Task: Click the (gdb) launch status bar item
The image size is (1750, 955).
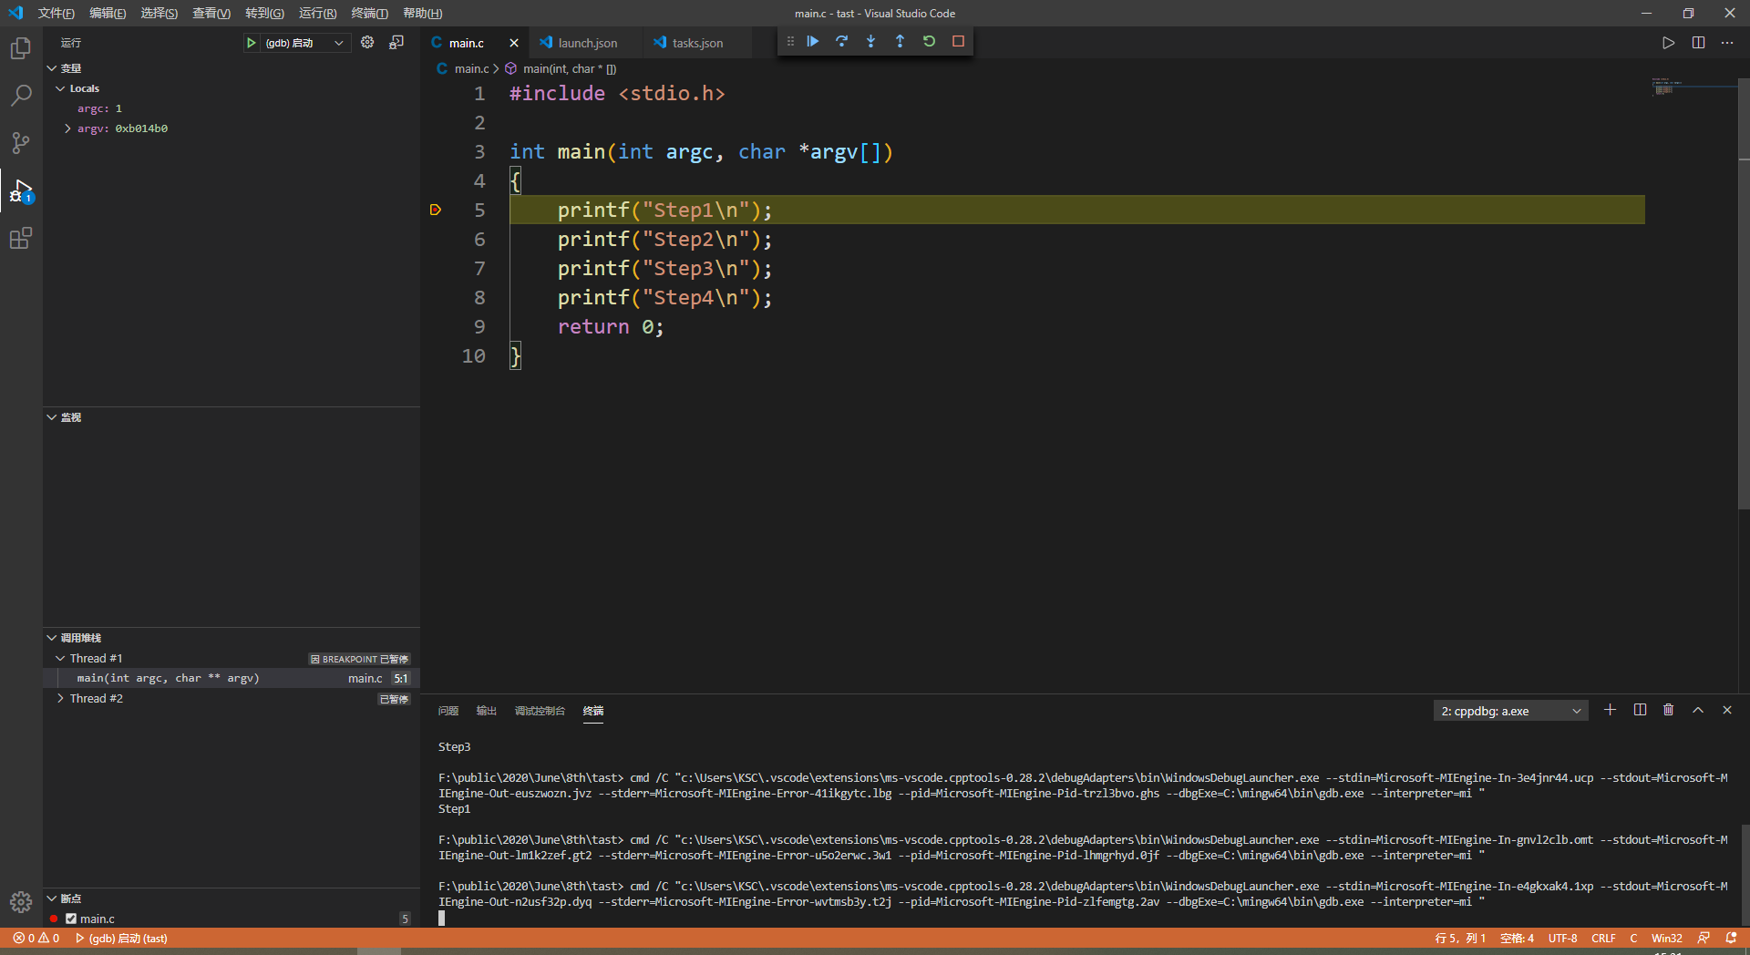Action: (121, 938)
